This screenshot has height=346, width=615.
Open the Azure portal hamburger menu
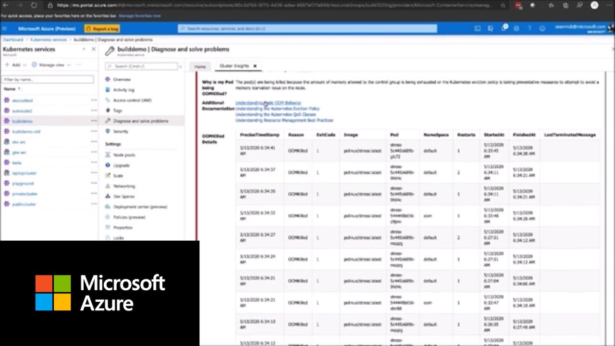pyautogui.click(x=5, y=29)
